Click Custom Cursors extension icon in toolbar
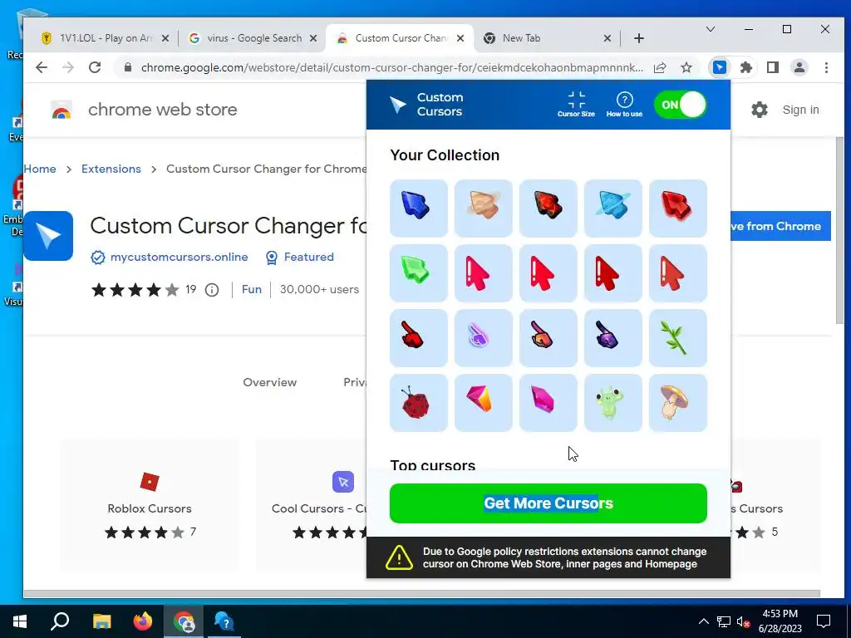 click(x=719, y=67)
